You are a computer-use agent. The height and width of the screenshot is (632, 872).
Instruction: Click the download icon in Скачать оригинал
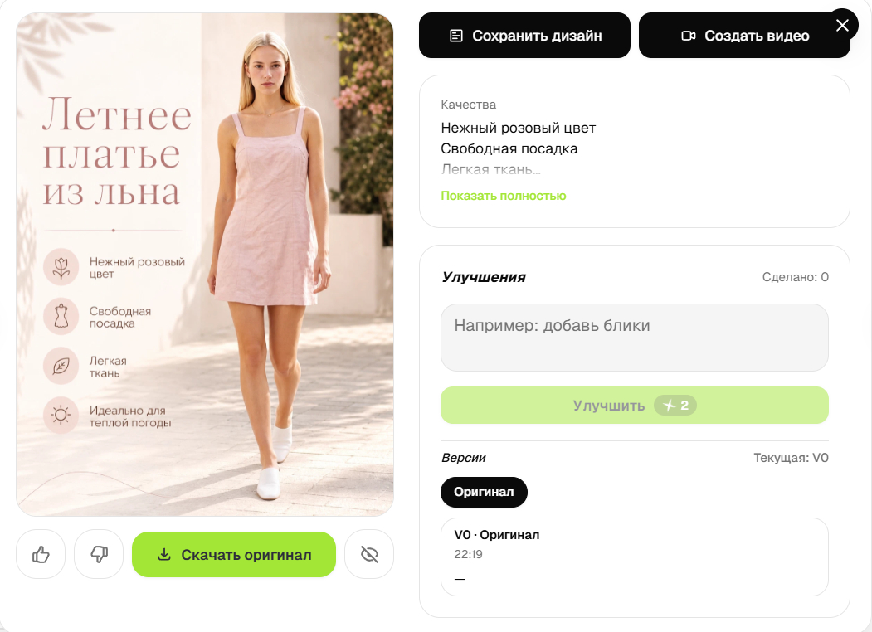(164, 554)
